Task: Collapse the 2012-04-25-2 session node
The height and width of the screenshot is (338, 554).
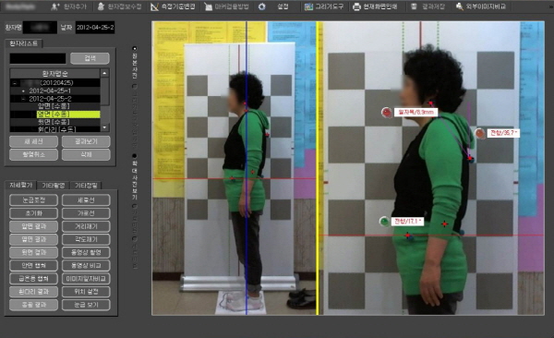Action: 24,99
